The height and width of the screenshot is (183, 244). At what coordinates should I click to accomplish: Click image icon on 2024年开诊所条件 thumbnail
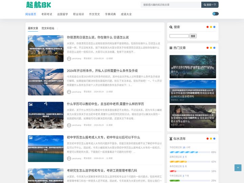(x=30, y=71)
